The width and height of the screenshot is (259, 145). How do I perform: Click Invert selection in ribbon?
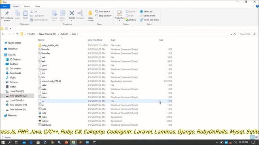tap(149, 20)
